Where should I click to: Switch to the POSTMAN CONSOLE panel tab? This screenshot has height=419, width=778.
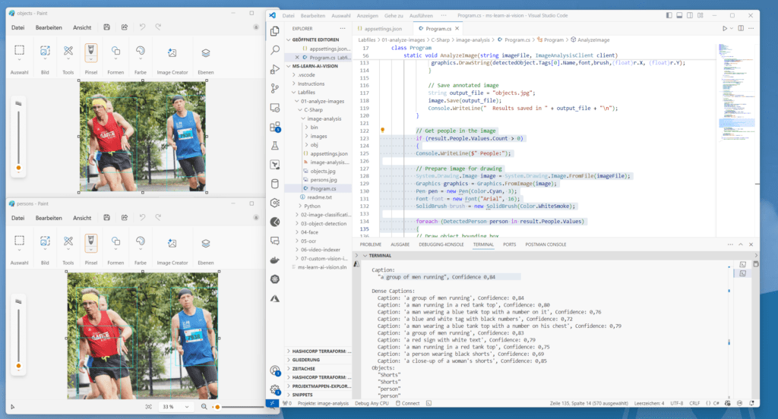pos(546,244)
